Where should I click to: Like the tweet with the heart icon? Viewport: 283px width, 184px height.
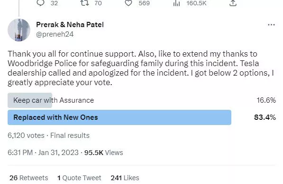coord(128,3)
